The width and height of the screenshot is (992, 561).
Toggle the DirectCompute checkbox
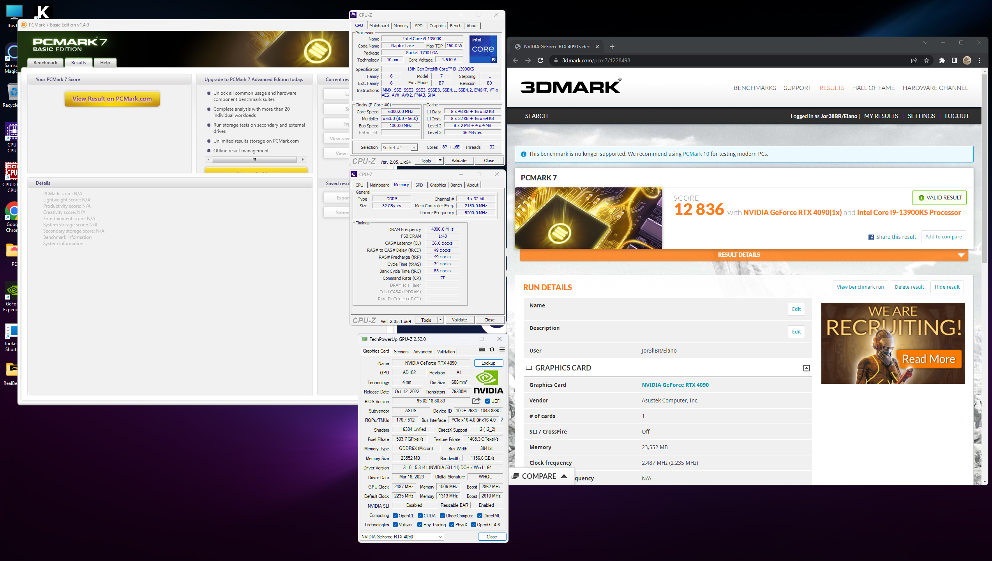[x=442, y=516]
